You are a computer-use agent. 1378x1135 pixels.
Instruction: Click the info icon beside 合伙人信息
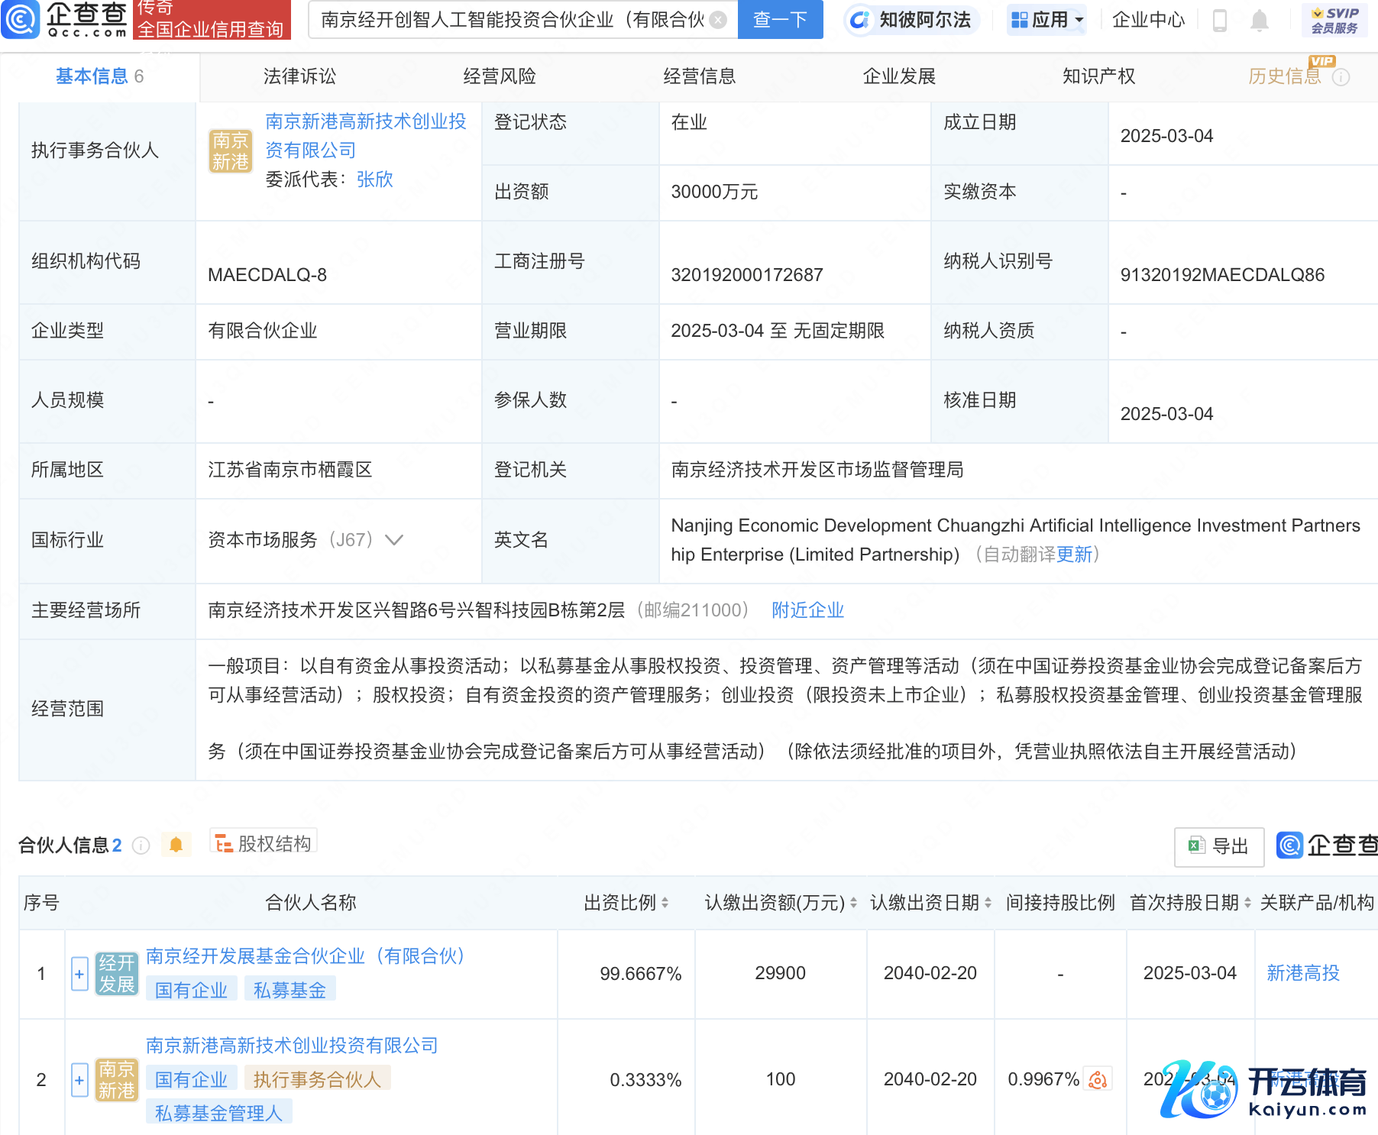click(141, 846)
